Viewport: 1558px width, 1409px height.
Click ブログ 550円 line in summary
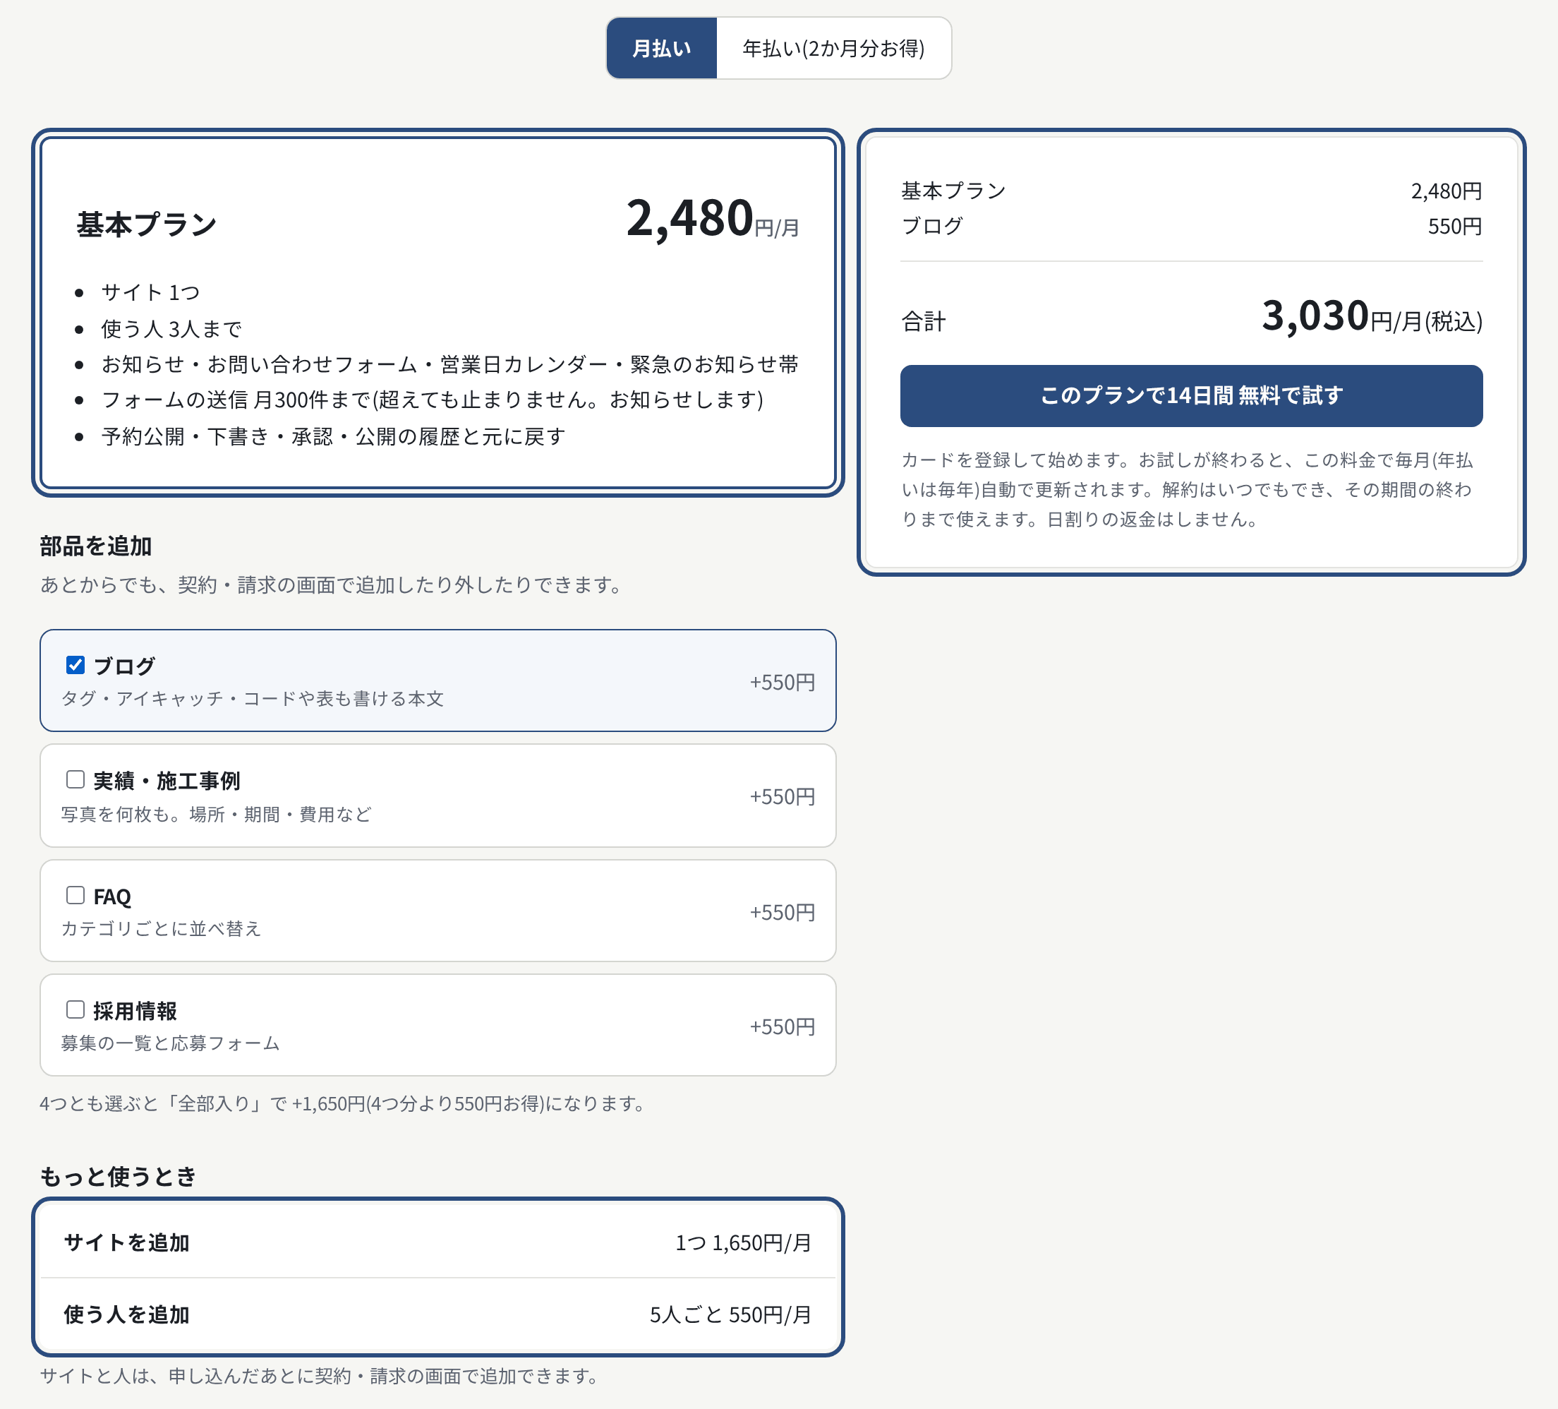(1191, 227)
